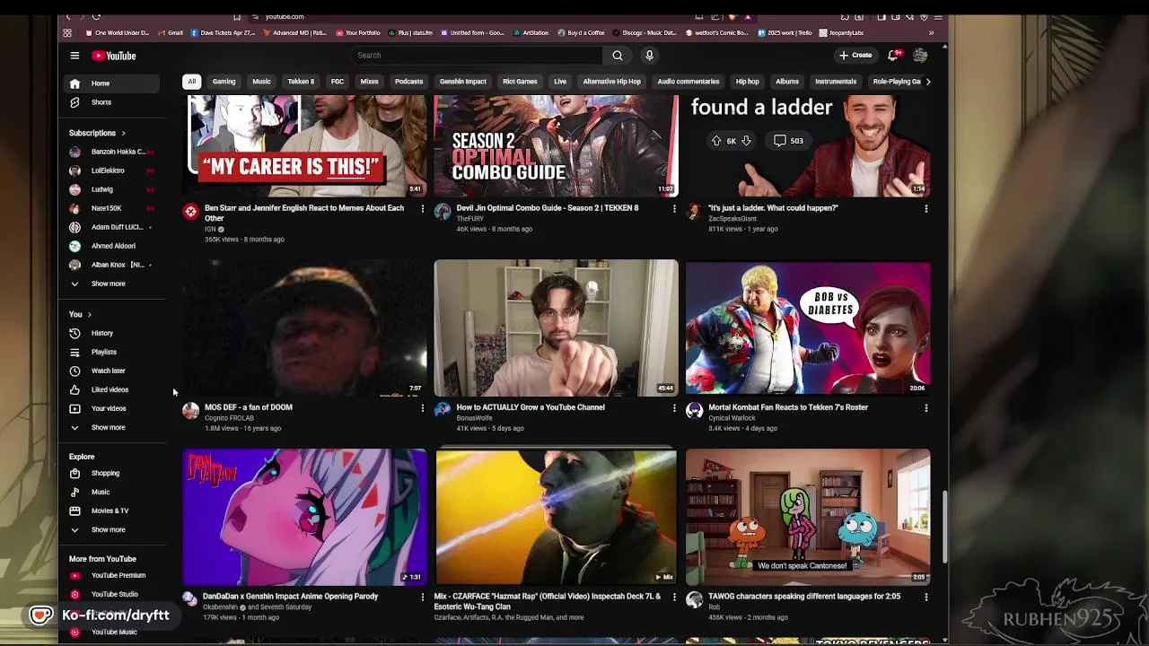1149x646 pixels.
Task: Select the Instrumentals filter chip
Action: click(x=836, y=82)
